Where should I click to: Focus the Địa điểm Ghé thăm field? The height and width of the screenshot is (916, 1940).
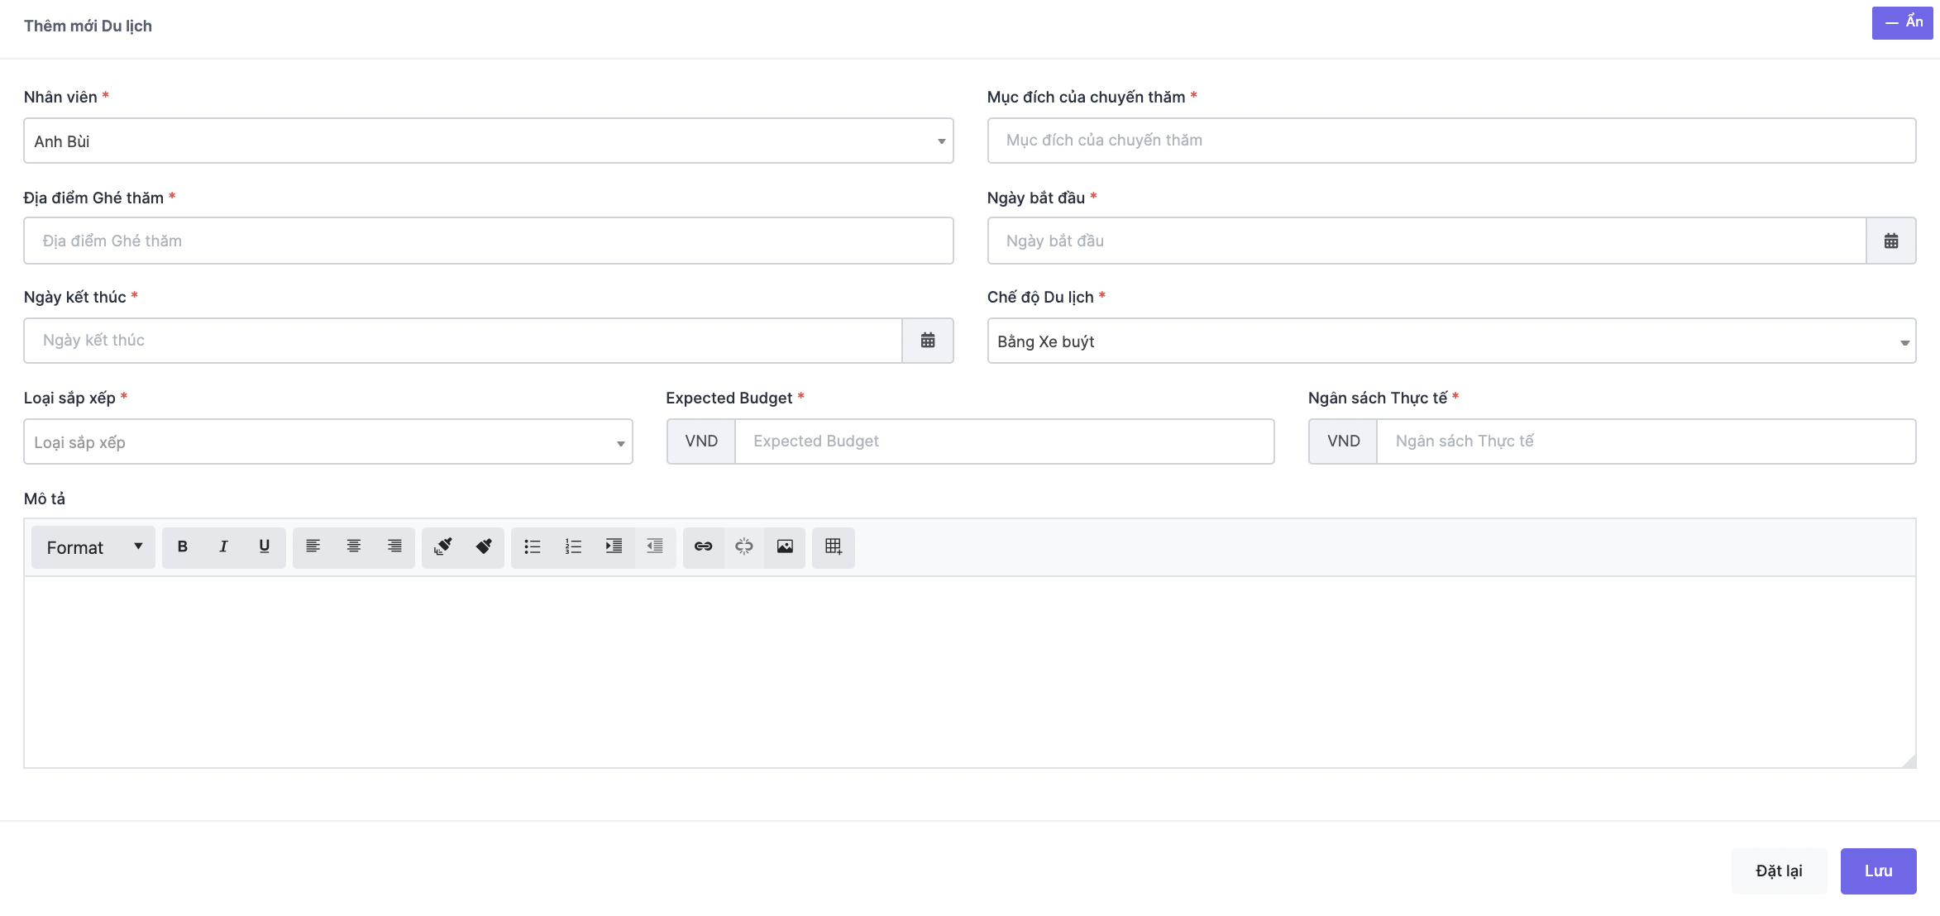tap(489, 241)
